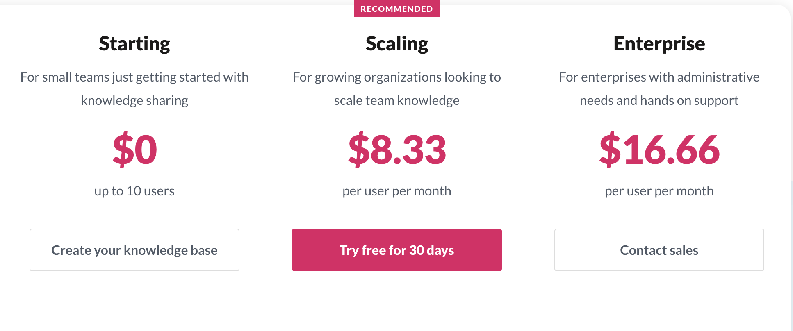This screenshot has width=793, height=331.
Task: Start the 30-day free trial for Scaling
Action: tap(396, 250)
